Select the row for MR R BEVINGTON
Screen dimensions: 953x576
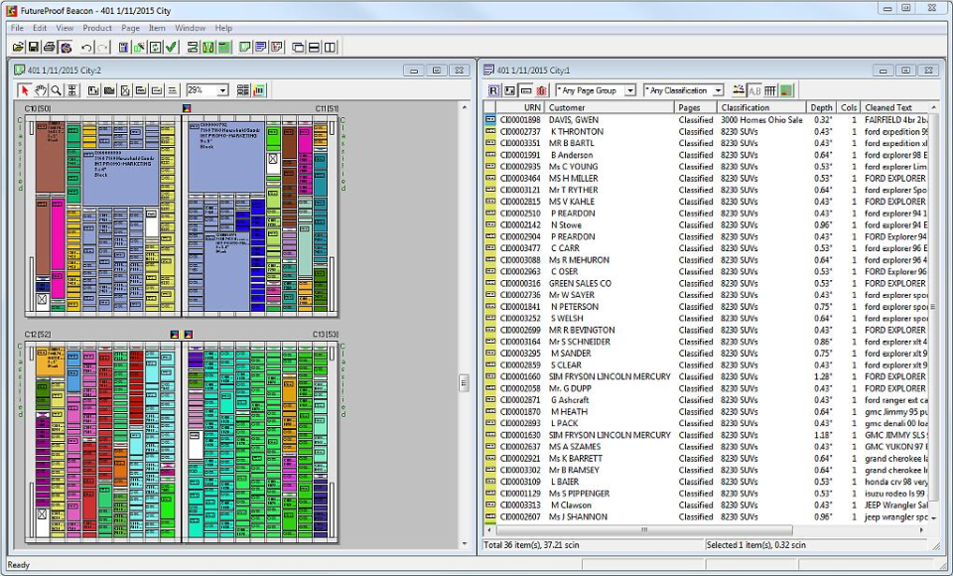[708, 331]
